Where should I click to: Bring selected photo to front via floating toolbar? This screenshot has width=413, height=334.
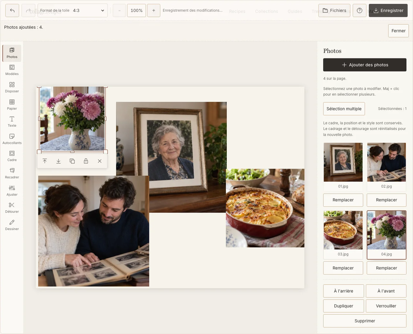pyautogui.click(x=45, y=161)
